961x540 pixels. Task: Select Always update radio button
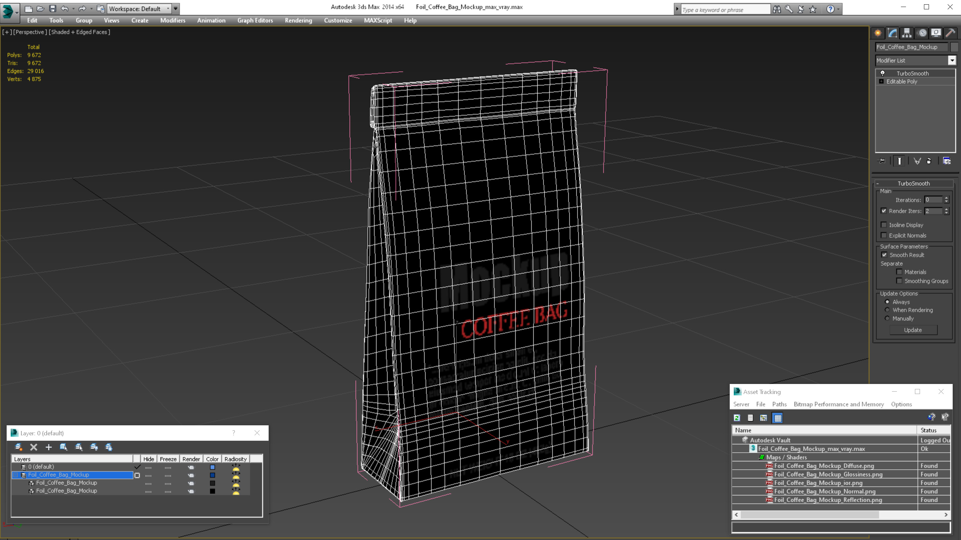pos(887,301)
